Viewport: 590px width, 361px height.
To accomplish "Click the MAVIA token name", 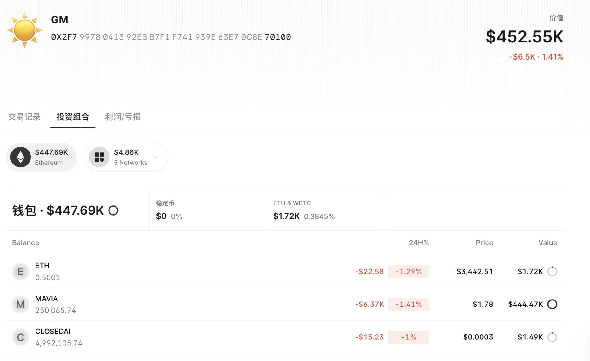I will click(46, 299).
